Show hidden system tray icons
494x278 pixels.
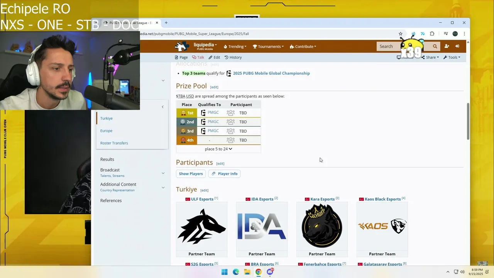pyautogui.click(x=448, y=272)
